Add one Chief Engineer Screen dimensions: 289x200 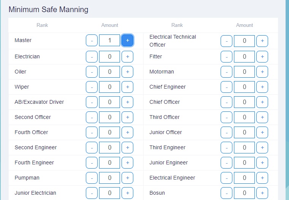click(x=262, y=87)
